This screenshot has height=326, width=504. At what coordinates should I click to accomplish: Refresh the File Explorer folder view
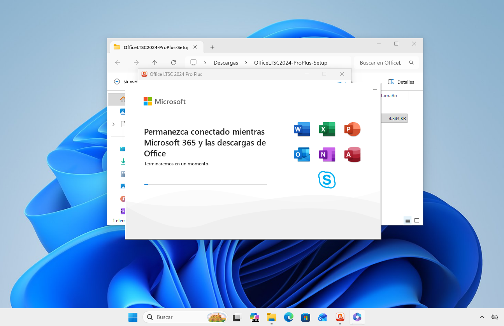click(x=174, y=63)
